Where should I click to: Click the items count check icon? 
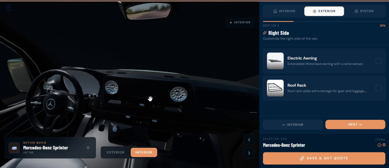379,145
